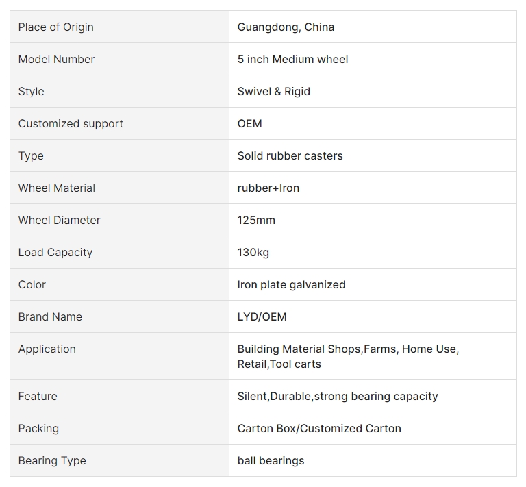Click the 'Carton Box/Customized Carton' packing value

point(319,428)
